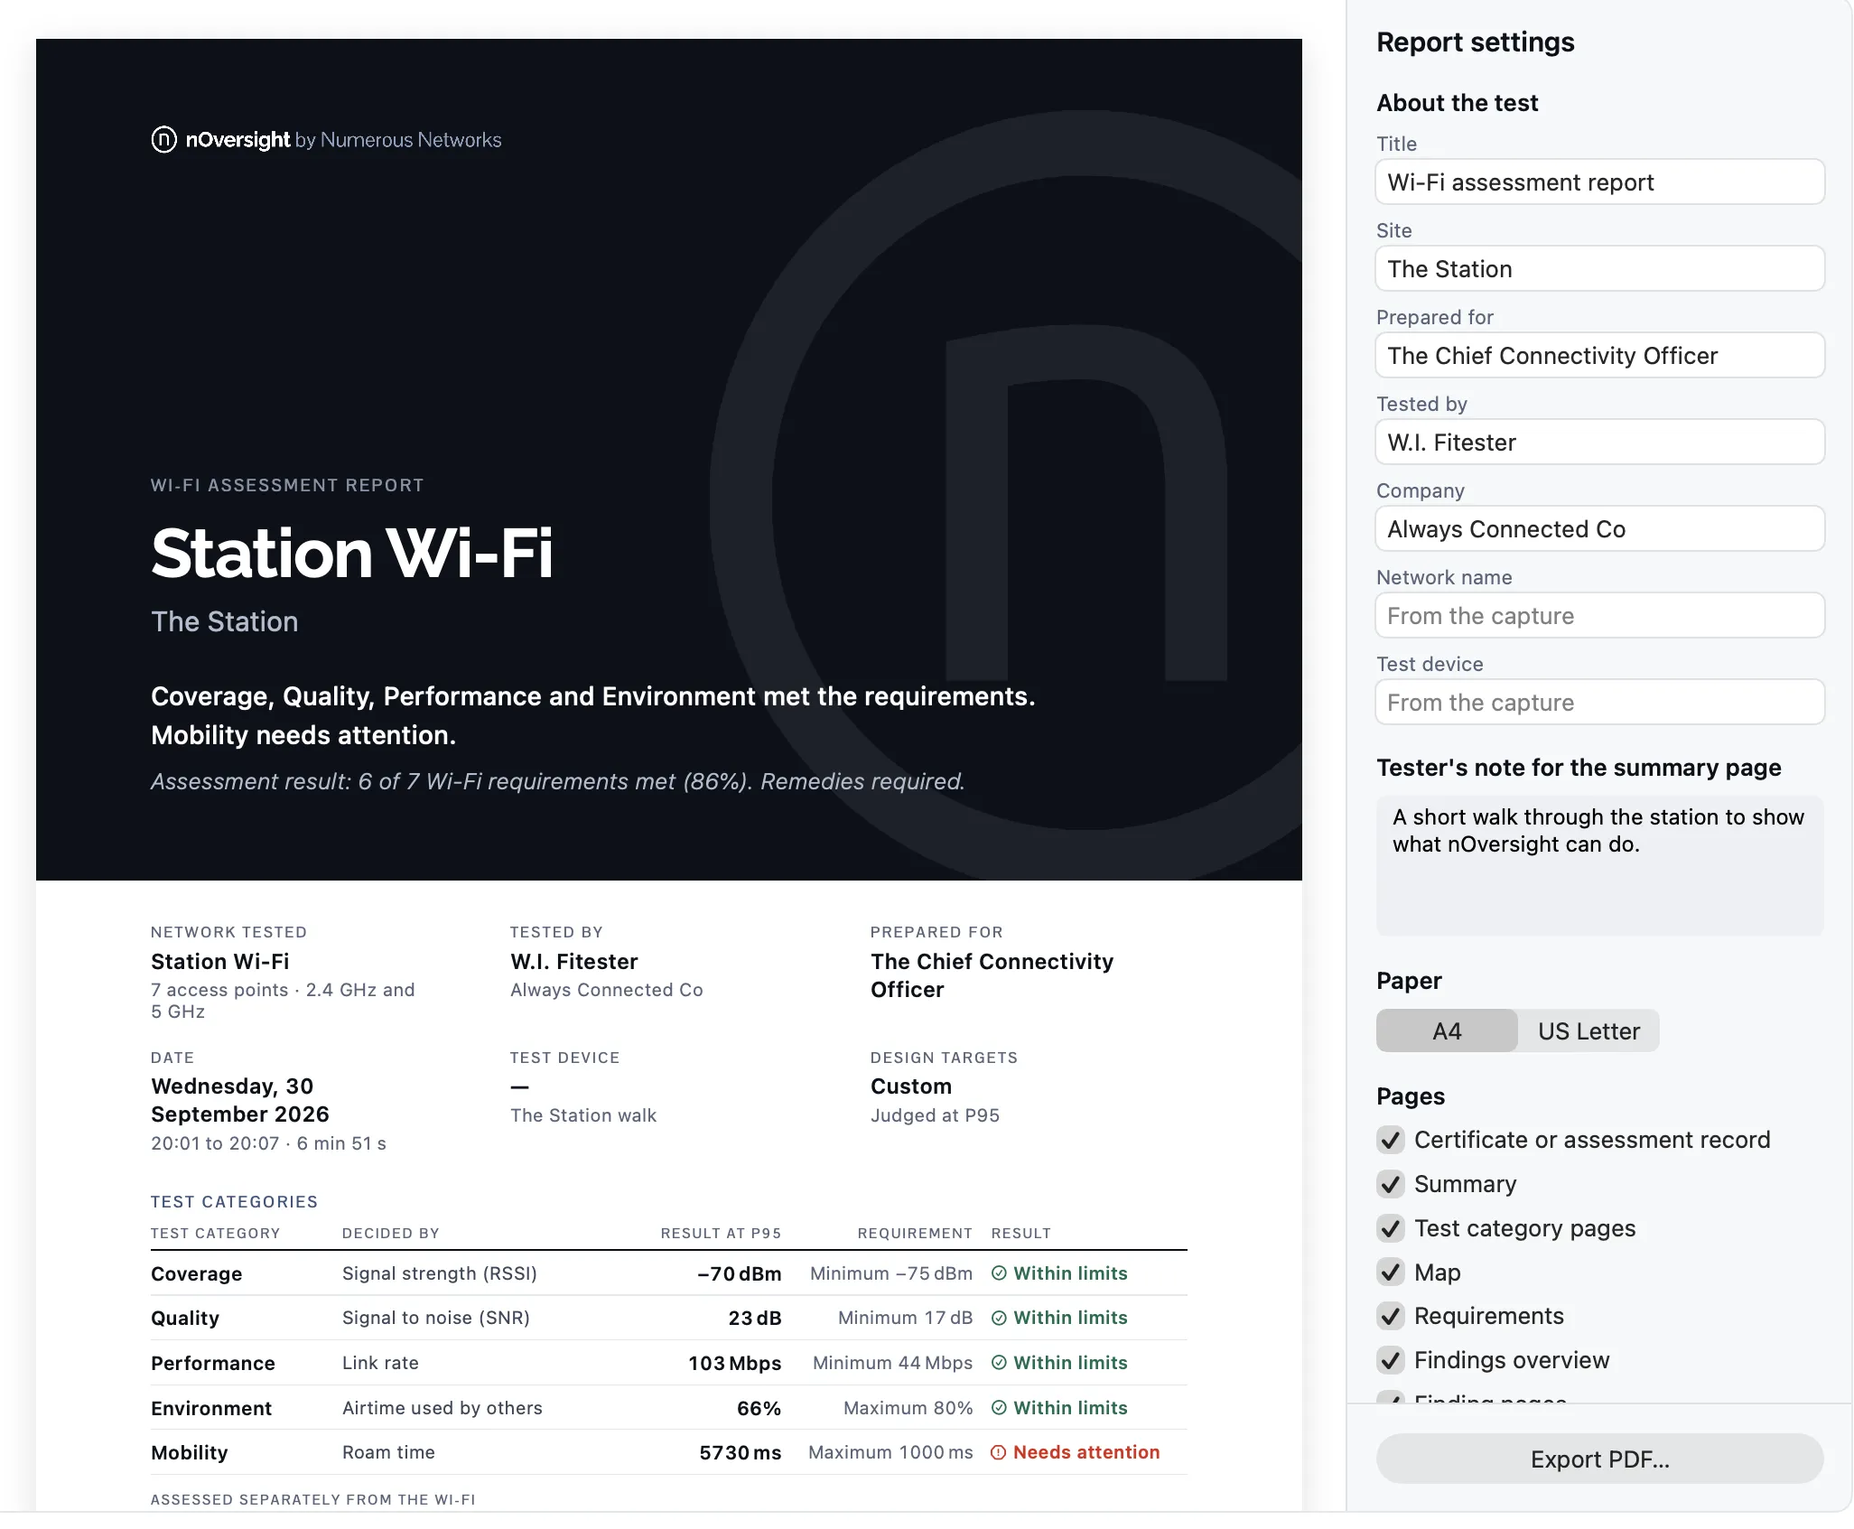Viewport: 1854px width, 1529px height.
Task: Click 'Judged at P95' design target text
Action: tap(935, 1115)
